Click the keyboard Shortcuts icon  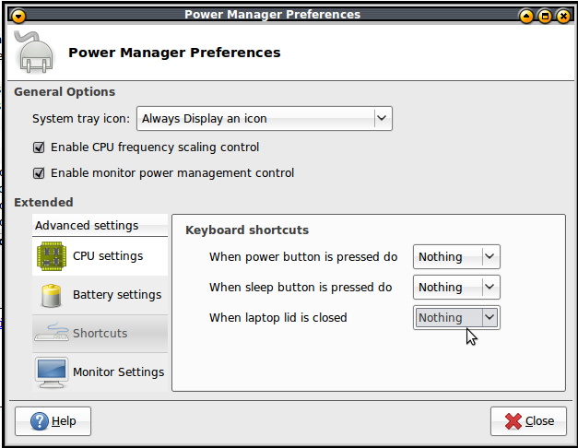(52, 333)
